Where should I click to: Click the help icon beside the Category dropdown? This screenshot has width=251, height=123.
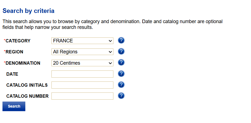tap(121, 41)
